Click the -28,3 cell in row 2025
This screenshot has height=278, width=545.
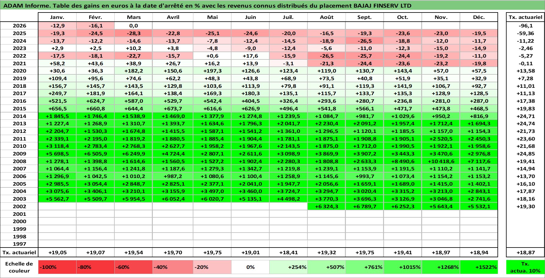coord(134,33)
